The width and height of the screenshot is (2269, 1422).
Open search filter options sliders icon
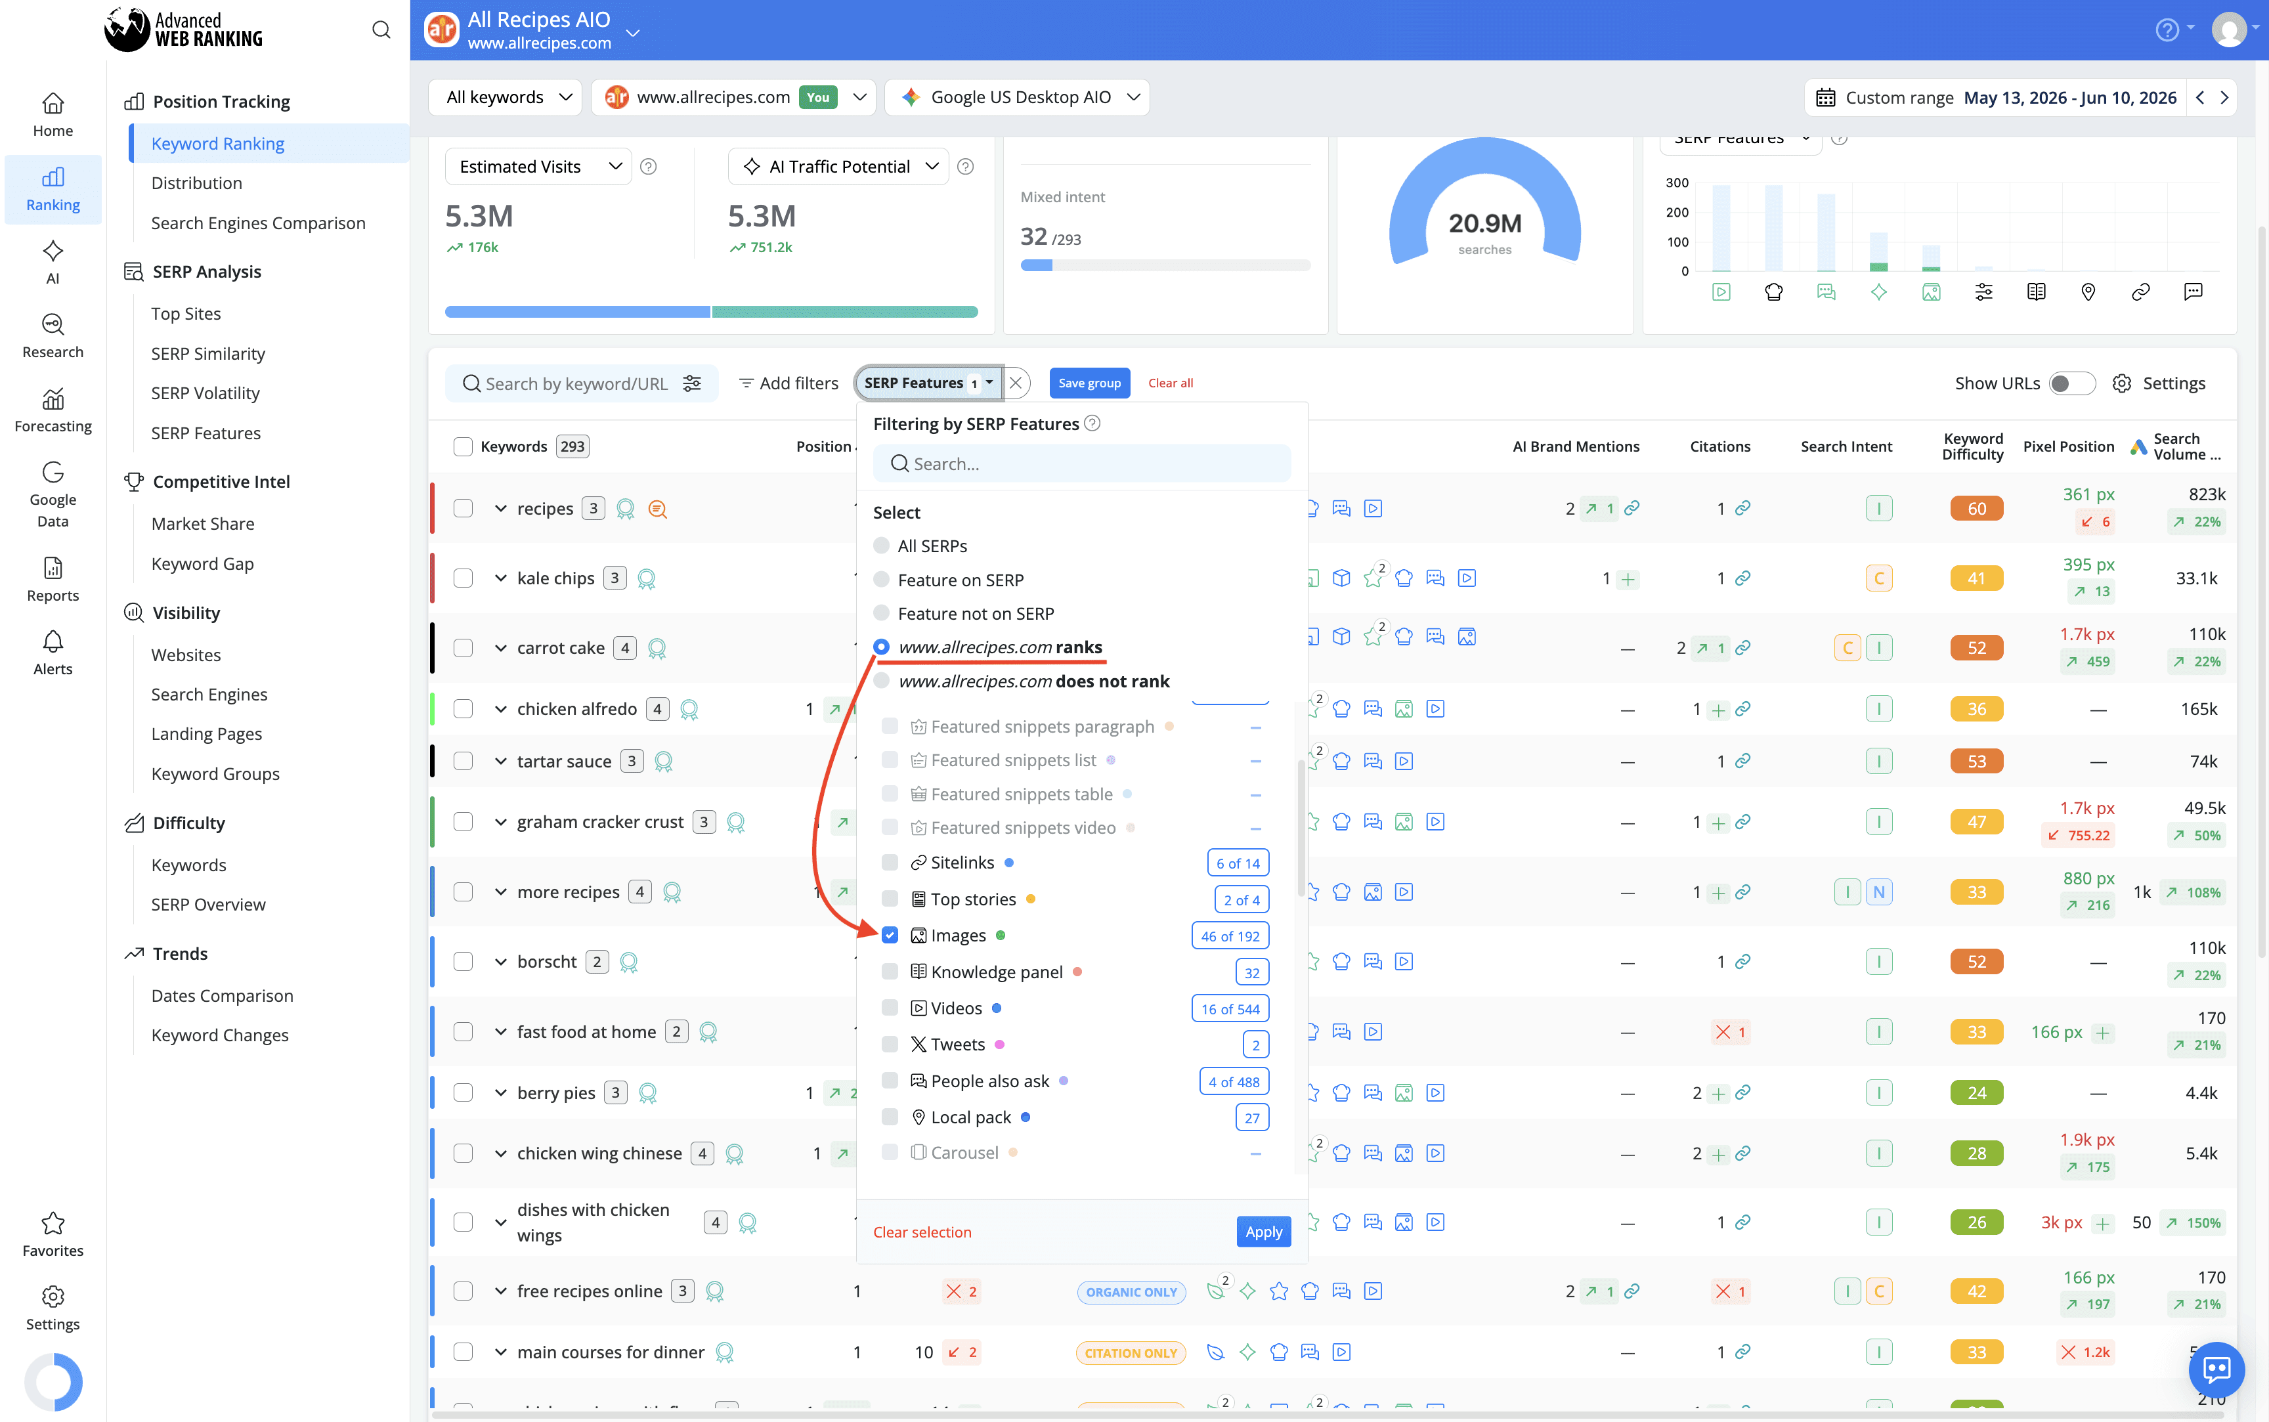(x=692, y=383)
